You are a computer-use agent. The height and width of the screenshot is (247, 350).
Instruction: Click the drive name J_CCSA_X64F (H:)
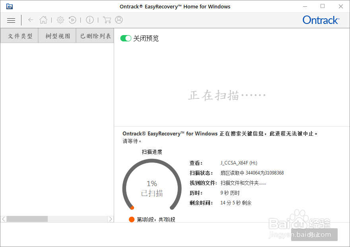pos(239,163)
